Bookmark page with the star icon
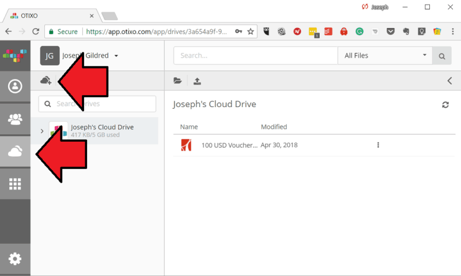This screenshot has width=461, height=276. click(251, 32)
